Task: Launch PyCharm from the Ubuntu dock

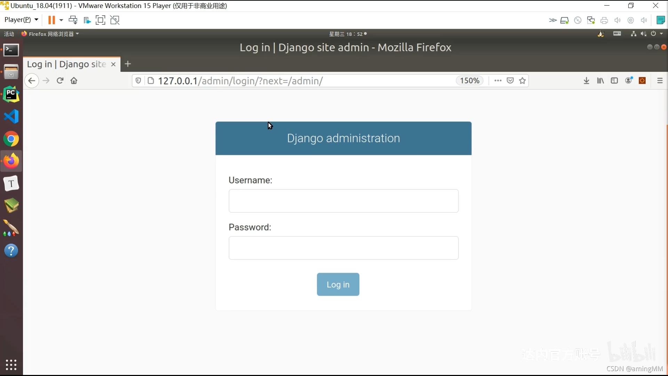Action: pyautogui.click(x=11, y=94)
